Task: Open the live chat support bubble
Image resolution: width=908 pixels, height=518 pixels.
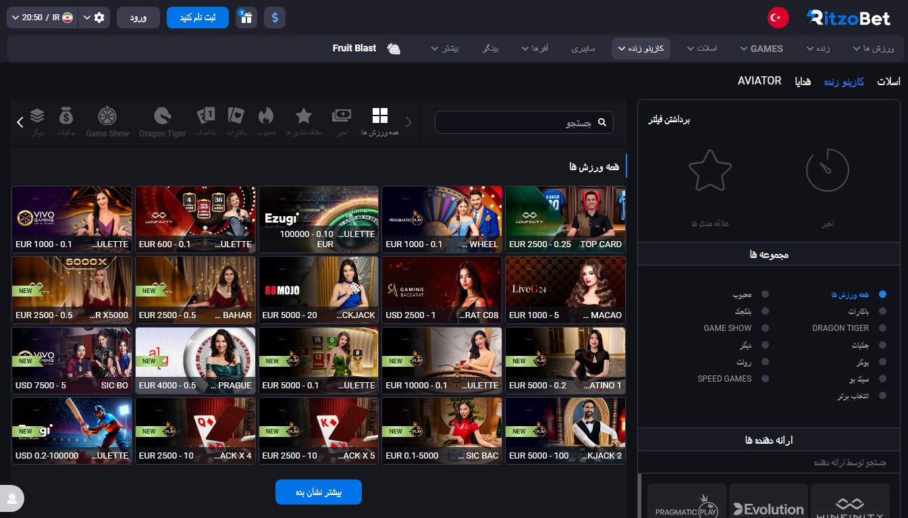Action: (11, 498)
